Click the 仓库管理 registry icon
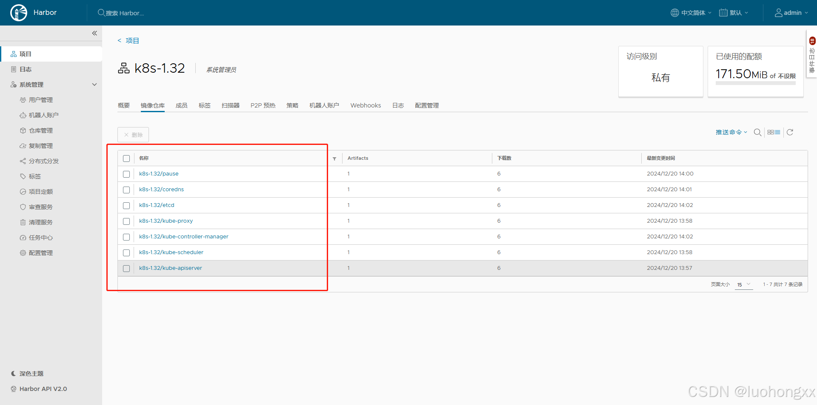 [x=23, y=130]
